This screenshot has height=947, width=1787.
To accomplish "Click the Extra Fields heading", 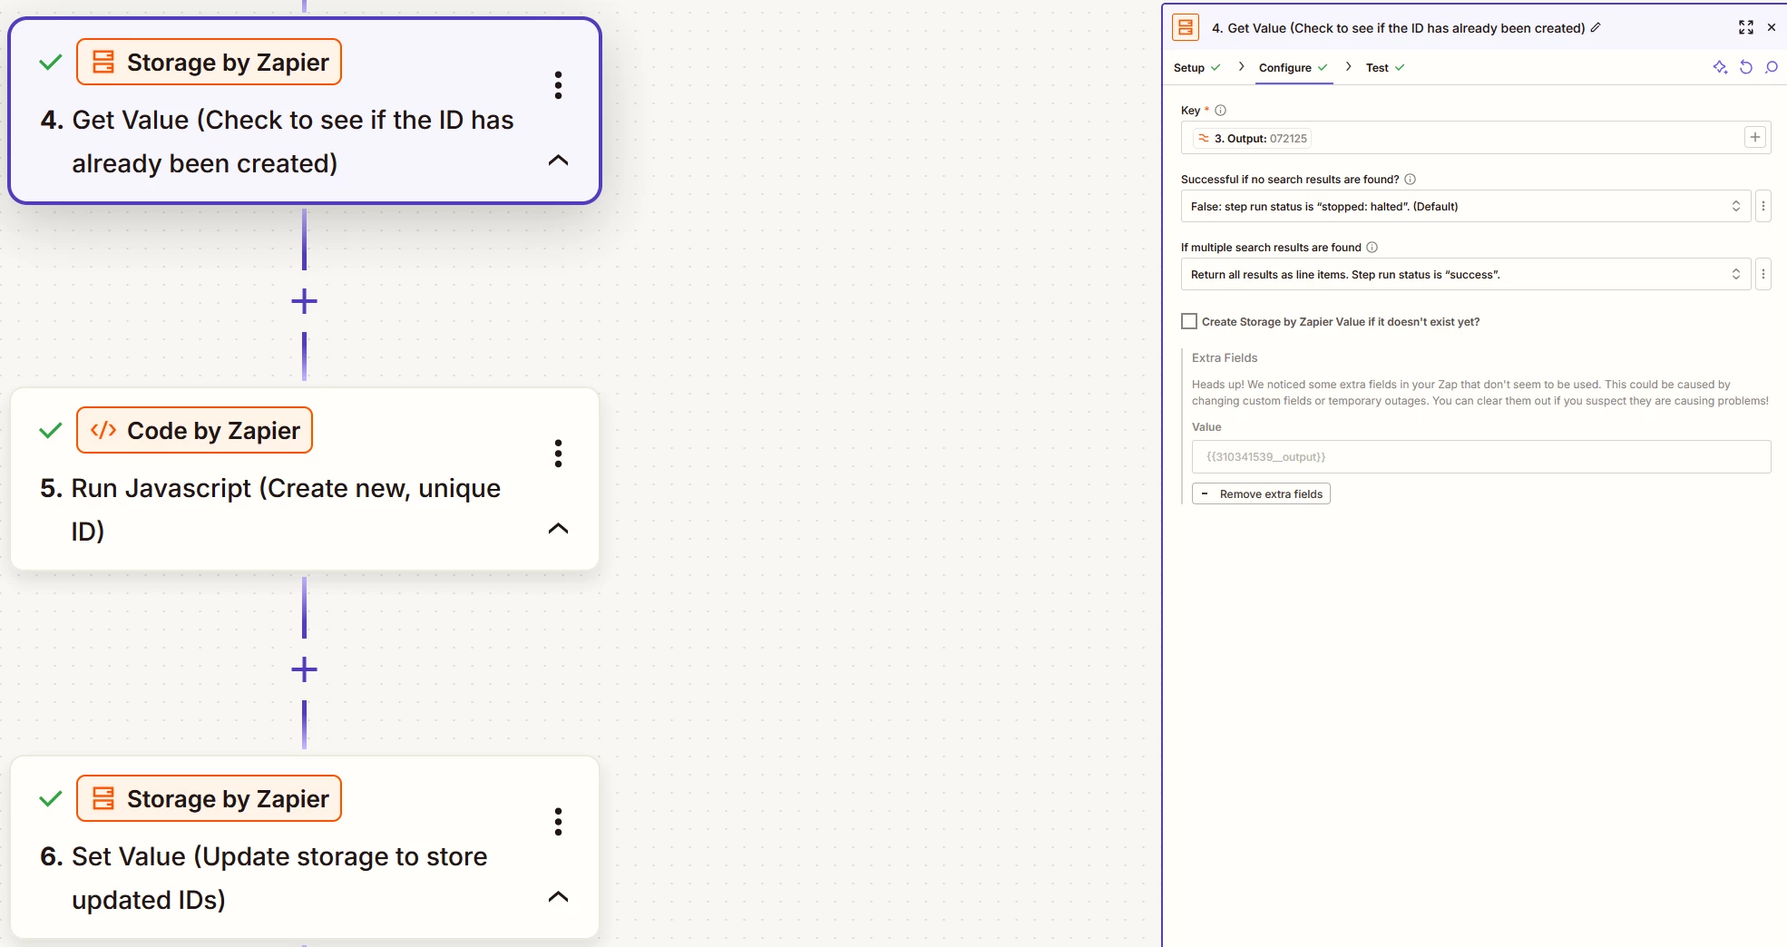I will coord(1225,358).
